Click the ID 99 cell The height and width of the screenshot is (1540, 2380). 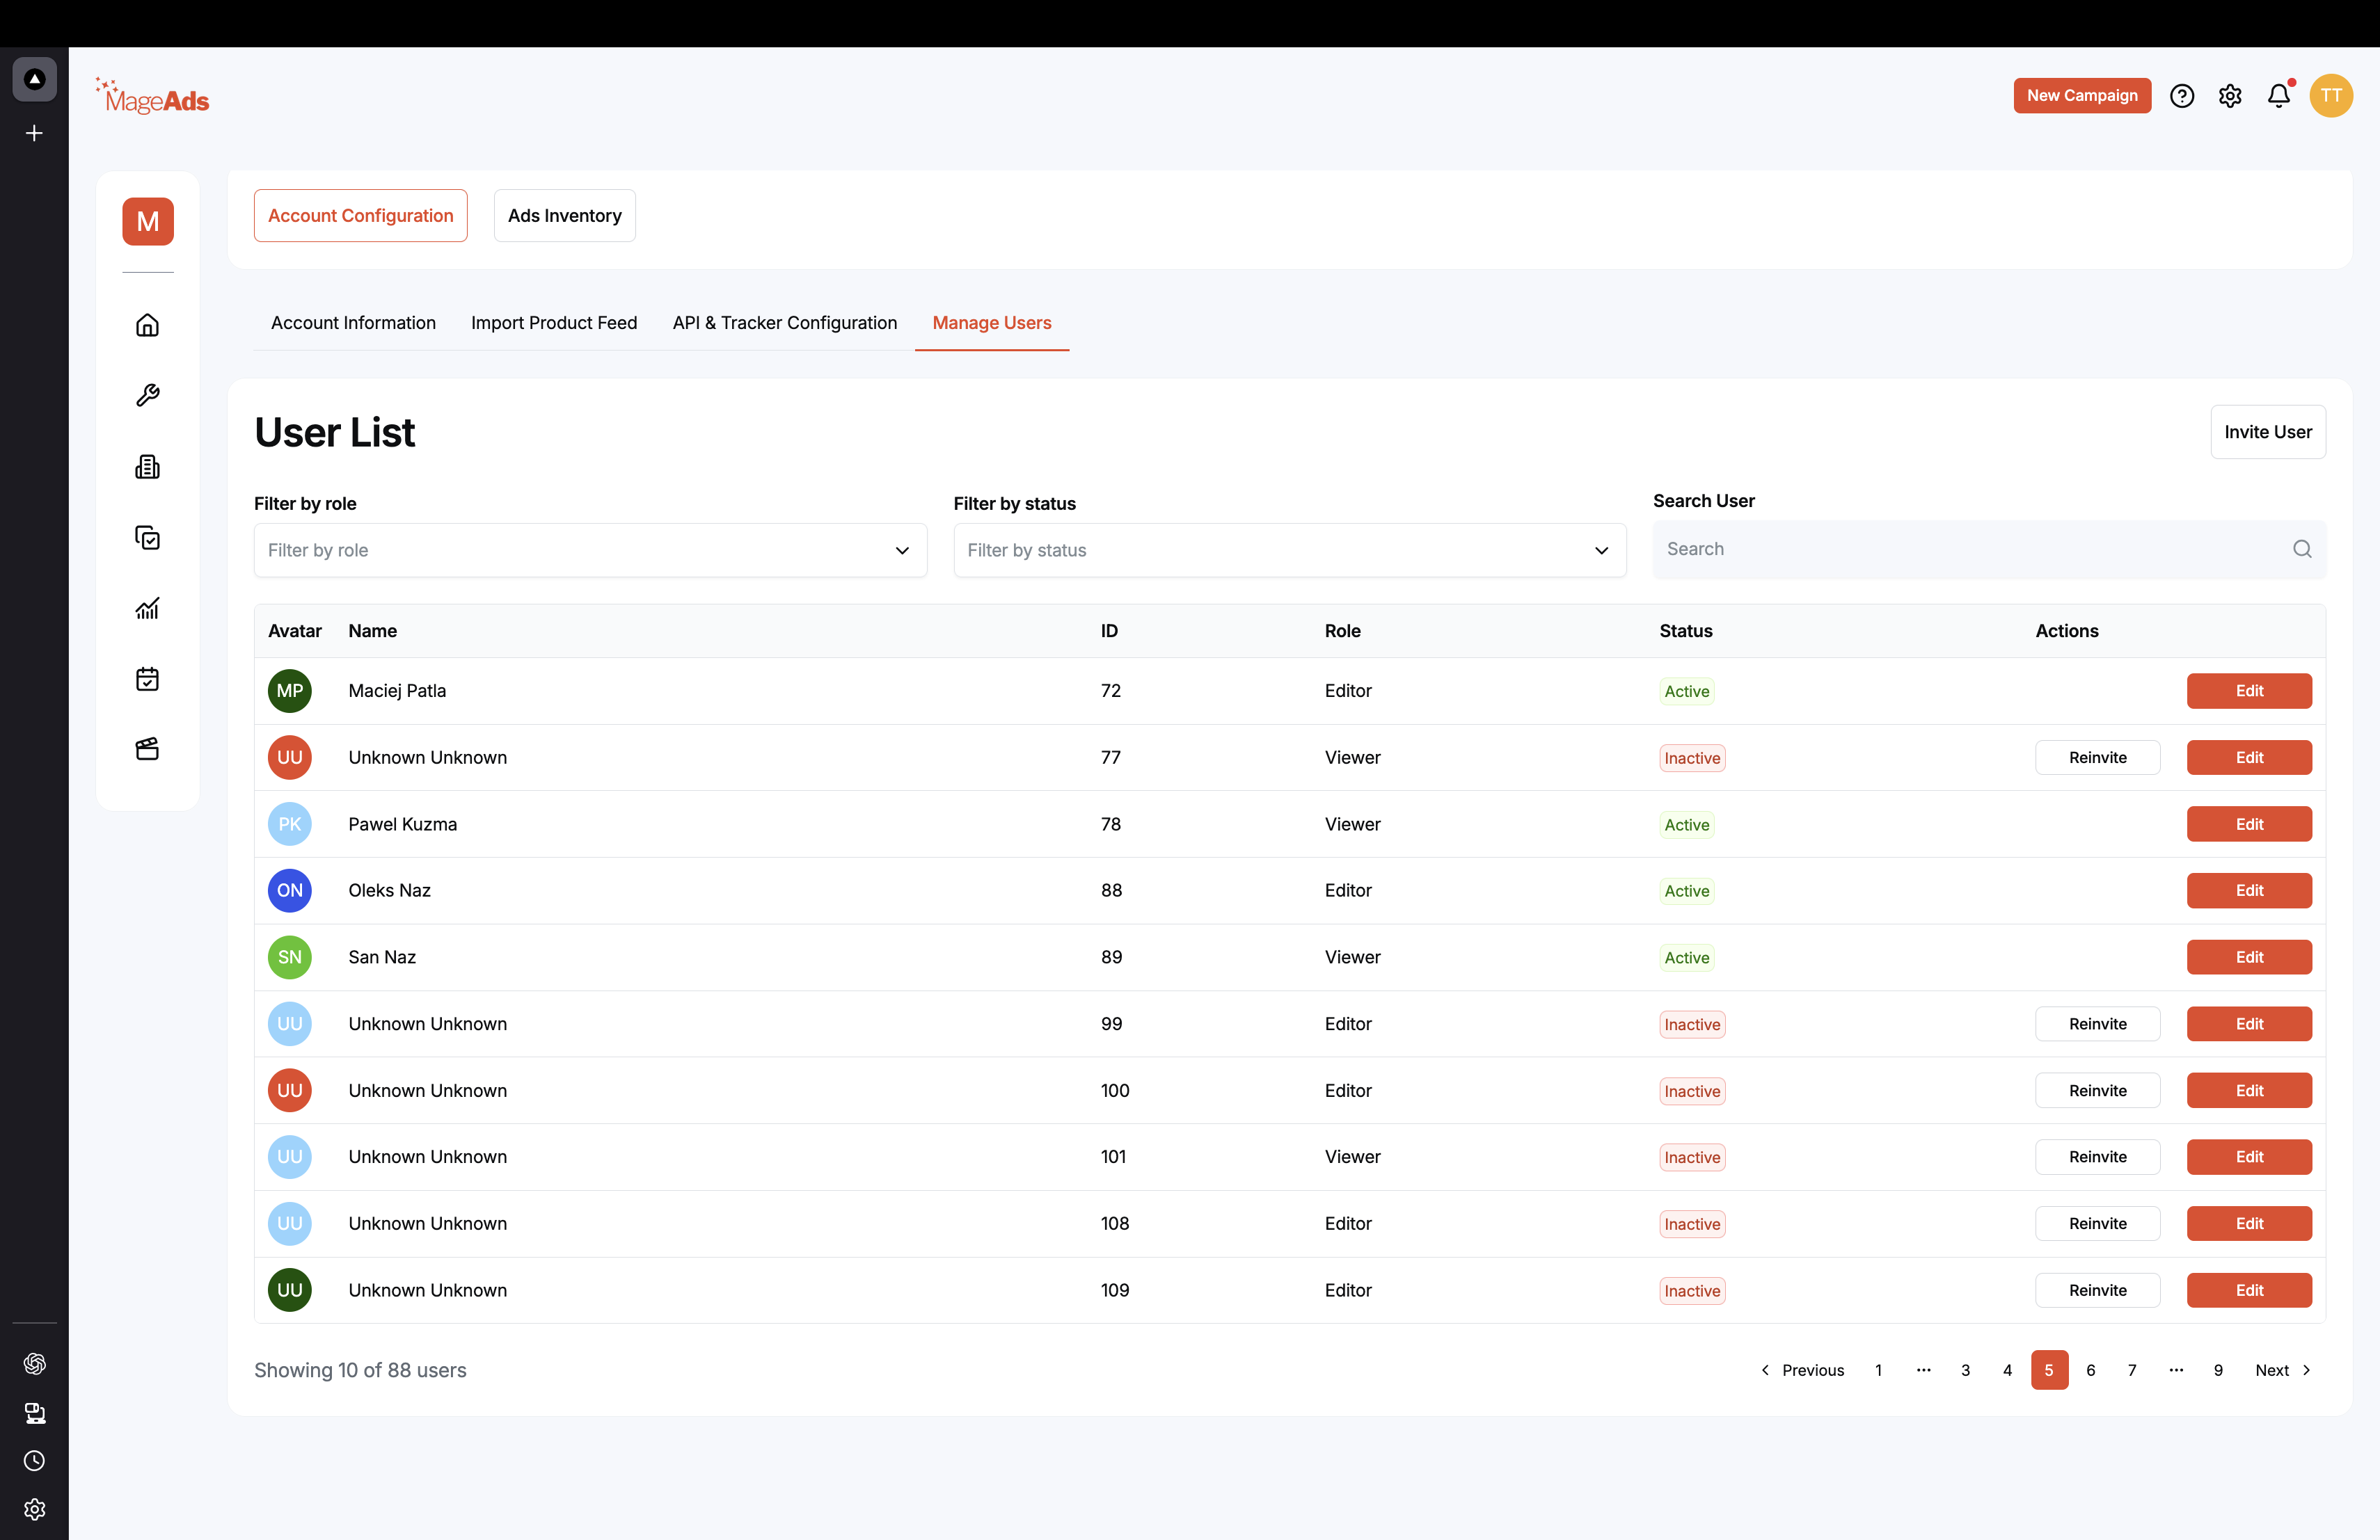pyautogui.click(x=1111, y=1025)
